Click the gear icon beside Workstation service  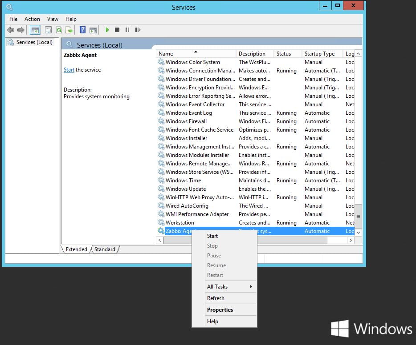[x=161, y=222]
